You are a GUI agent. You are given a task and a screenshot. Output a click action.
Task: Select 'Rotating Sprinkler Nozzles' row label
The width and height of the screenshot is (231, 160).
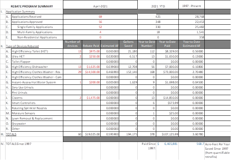point(29,108)
